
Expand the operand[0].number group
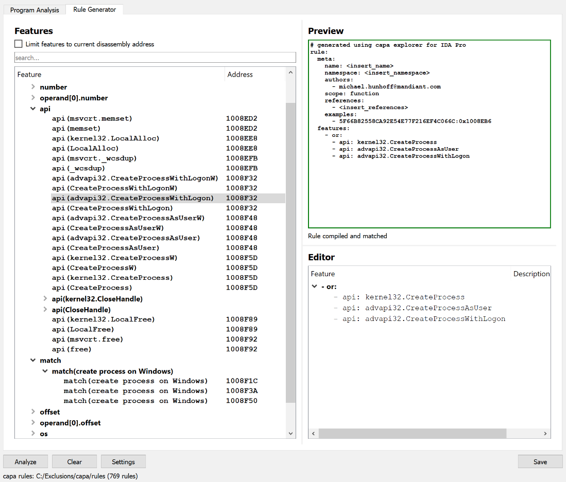click(x=32, y=98)
